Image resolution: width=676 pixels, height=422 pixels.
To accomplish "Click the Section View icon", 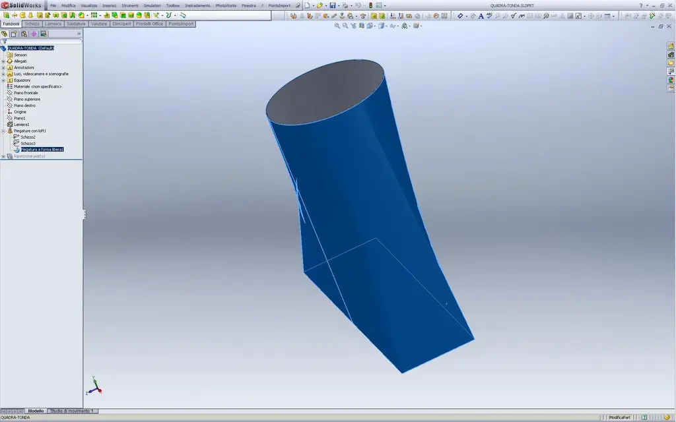I will 362,26.
